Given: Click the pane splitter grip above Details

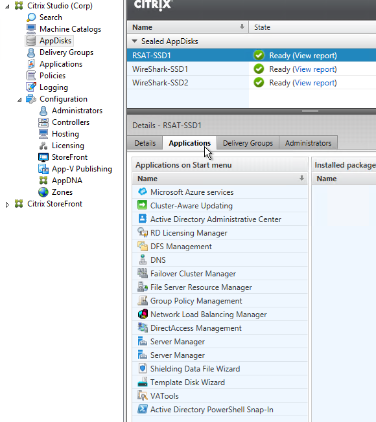Looking at the screenshot, I should (x=310, y=111).
